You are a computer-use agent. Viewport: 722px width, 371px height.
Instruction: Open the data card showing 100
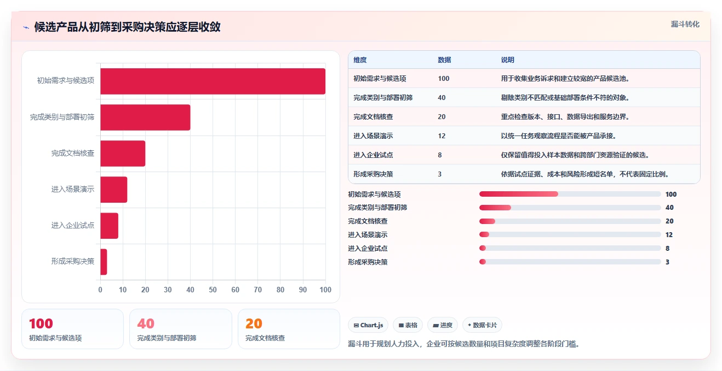tap(73, 329)
